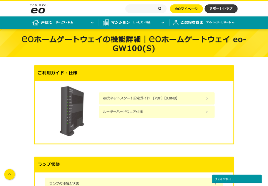Viewport: 268px width, 186px height.
Task: Focus the header search field
Action: click(x=146, y=9)
